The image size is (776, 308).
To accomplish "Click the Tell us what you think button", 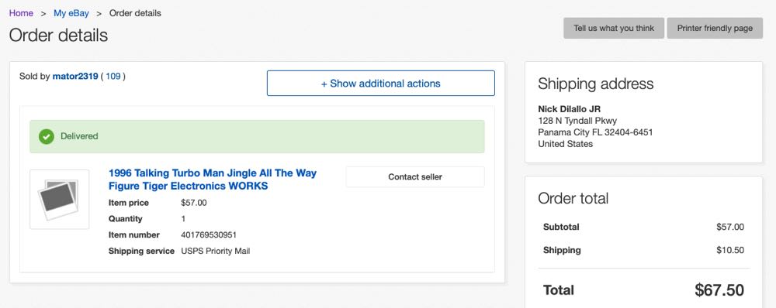I will (x=614, y=28).
